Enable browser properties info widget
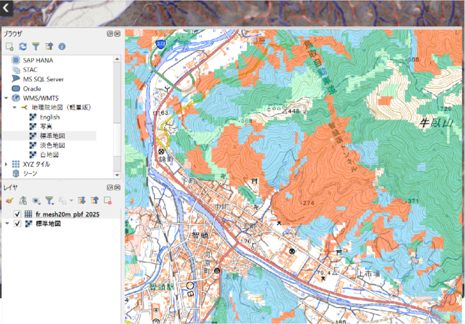Screen dimensions: 465x324 point(62,46)
